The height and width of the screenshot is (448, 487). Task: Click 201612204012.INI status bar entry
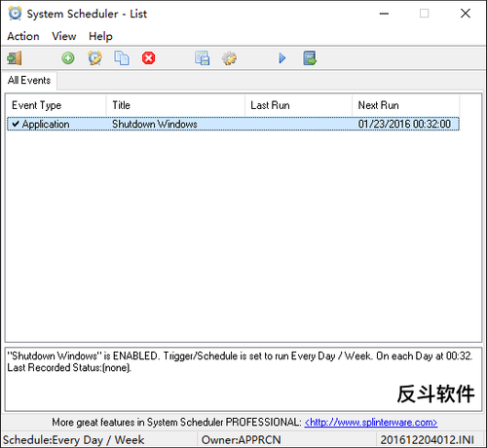428,440
